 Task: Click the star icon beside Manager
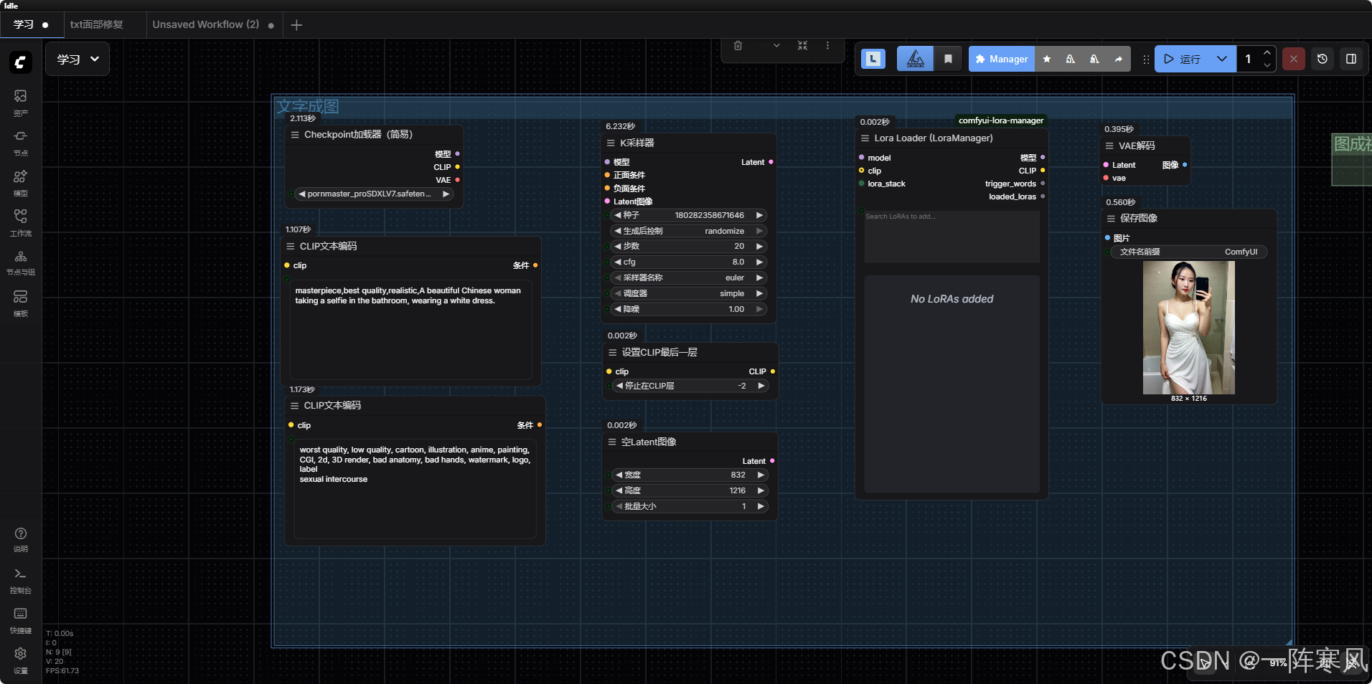(1047, 59)
